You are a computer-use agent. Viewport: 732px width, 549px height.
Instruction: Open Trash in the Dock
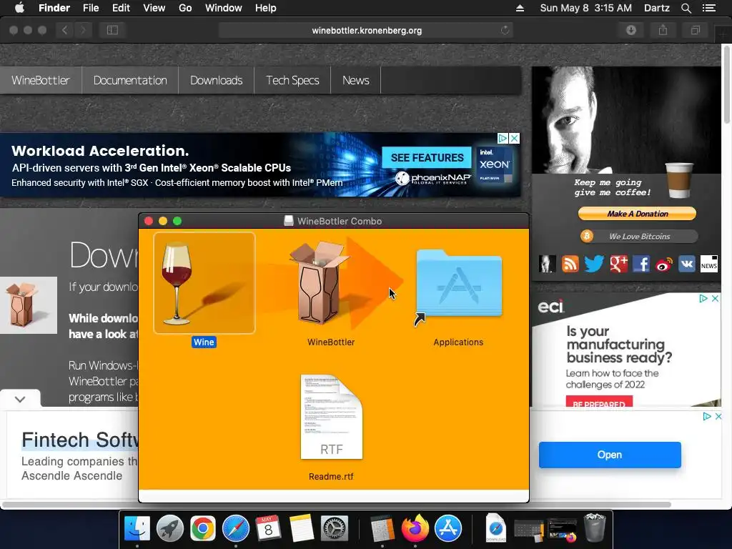[595, 528]
